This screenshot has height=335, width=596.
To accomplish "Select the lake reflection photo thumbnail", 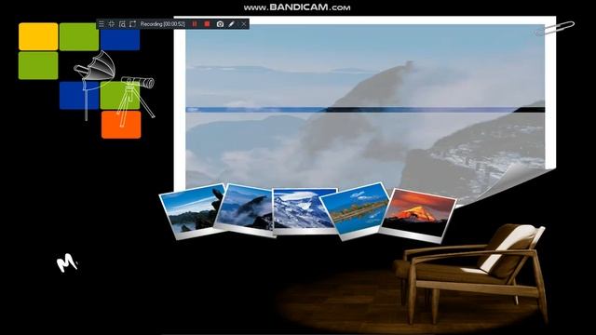I will click(356, 211).
